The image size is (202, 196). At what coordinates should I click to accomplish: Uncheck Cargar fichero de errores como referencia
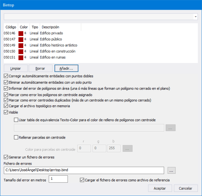pos(82,180)
